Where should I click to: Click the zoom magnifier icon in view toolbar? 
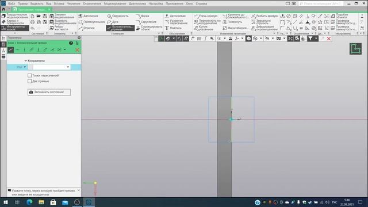218,39
